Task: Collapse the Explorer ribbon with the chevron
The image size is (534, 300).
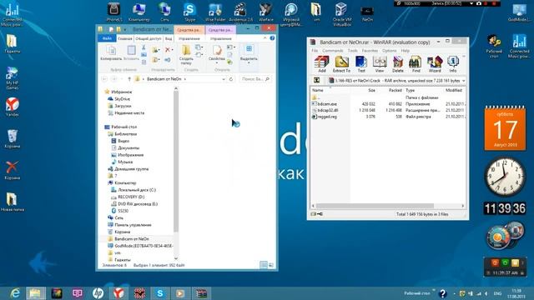Action: 265,38
